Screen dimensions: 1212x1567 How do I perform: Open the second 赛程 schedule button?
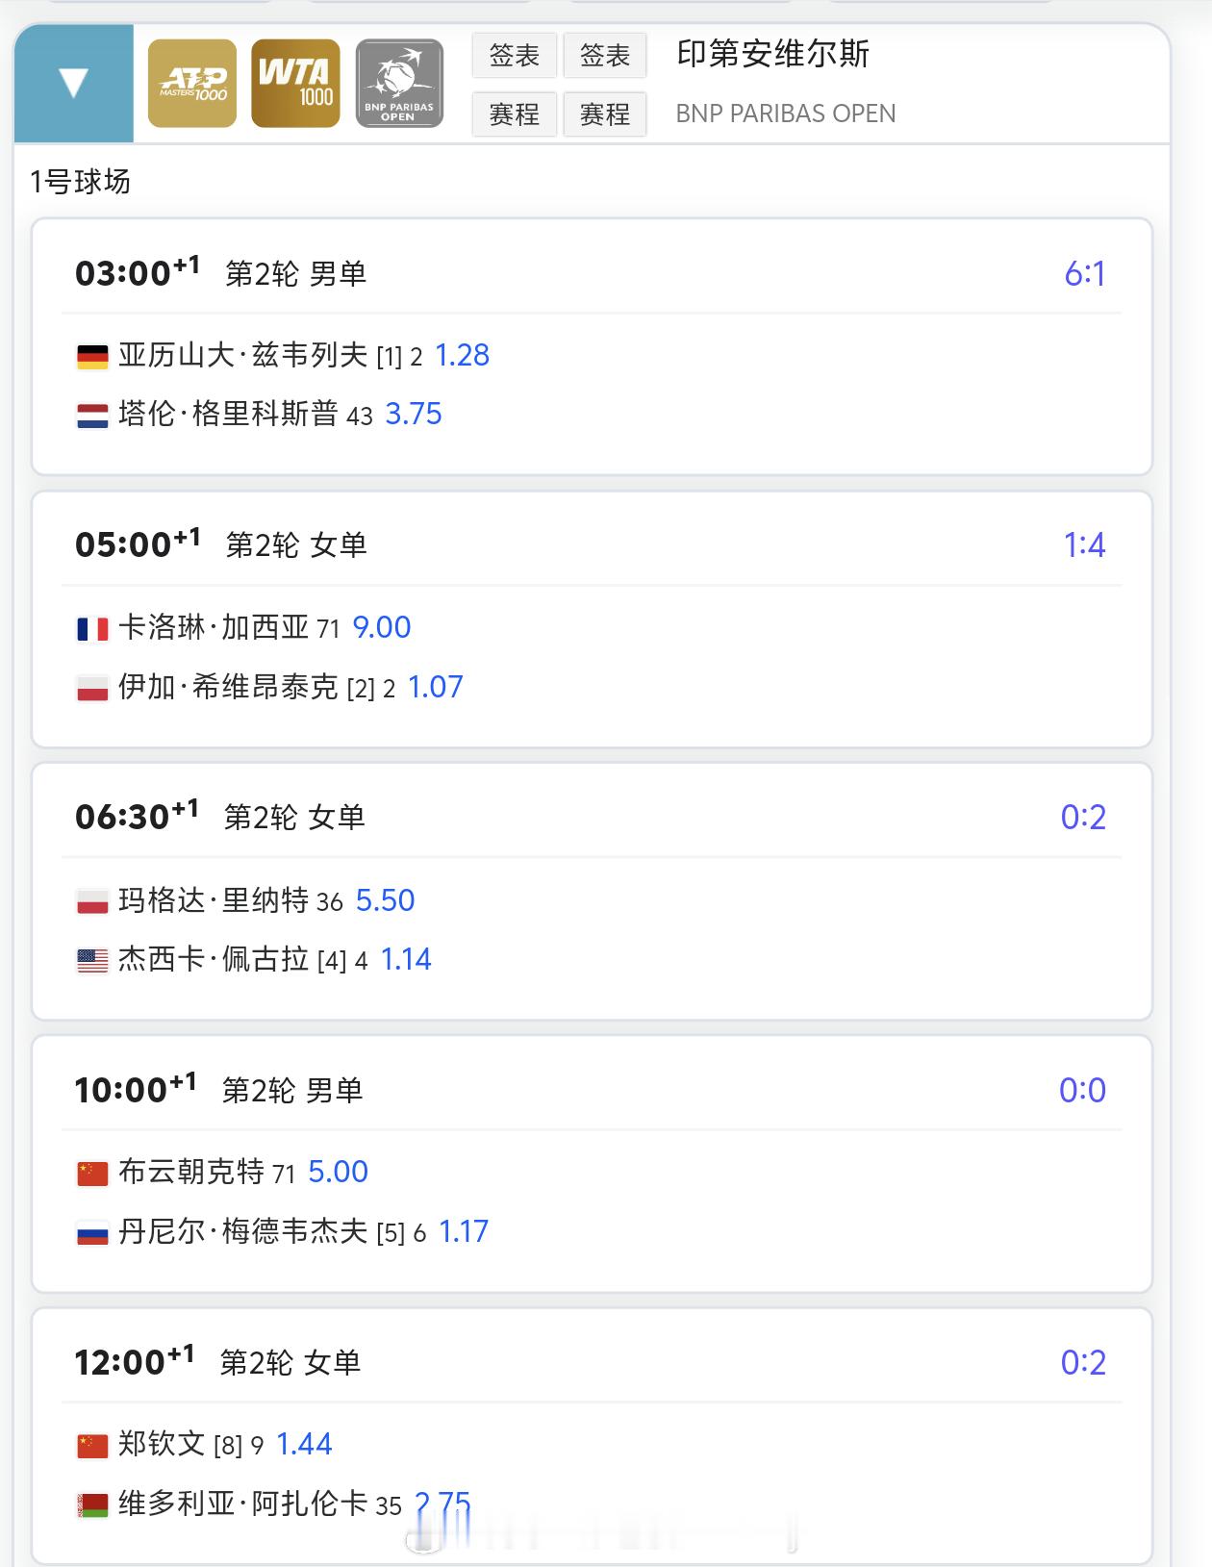point(604,114)
